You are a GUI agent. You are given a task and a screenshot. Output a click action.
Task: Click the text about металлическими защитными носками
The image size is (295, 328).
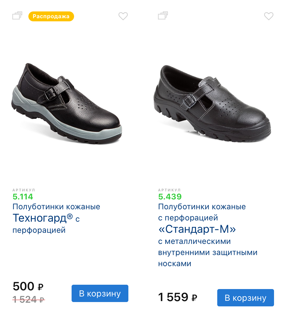[x=208, y=252]
